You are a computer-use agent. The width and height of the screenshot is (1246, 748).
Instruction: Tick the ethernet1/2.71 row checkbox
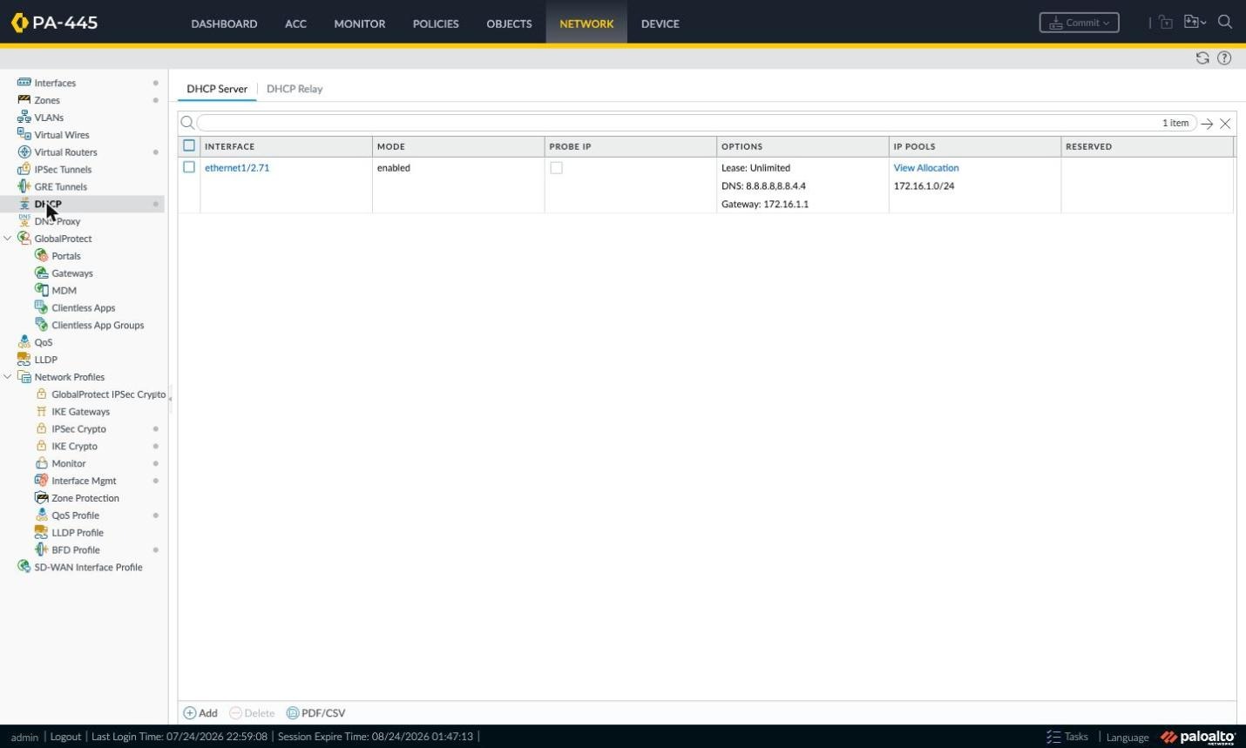[x=189, y=167]
